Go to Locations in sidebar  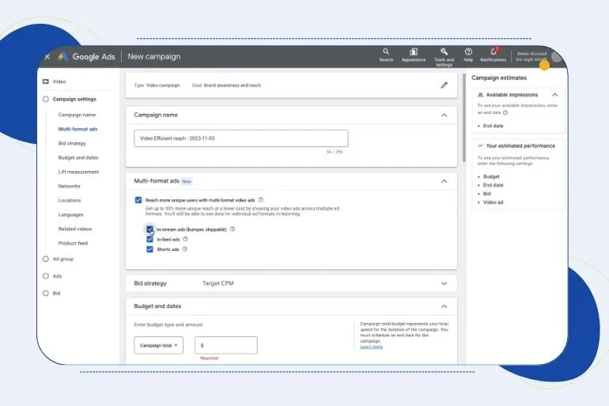70,200
